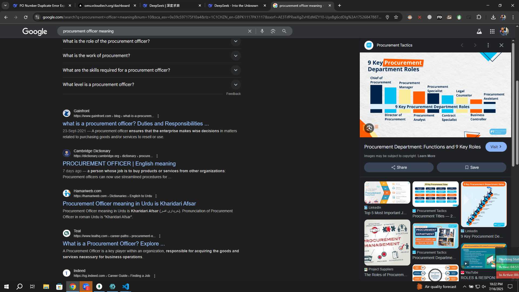Switch to oms.vcloudtech.org/dashboard tab
This screenshot has width=519, height=292.
pos(107,5)
